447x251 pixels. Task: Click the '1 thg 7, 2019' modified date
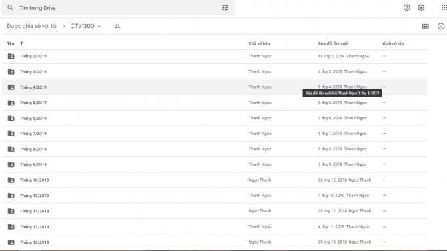click(x=330, y=133)
